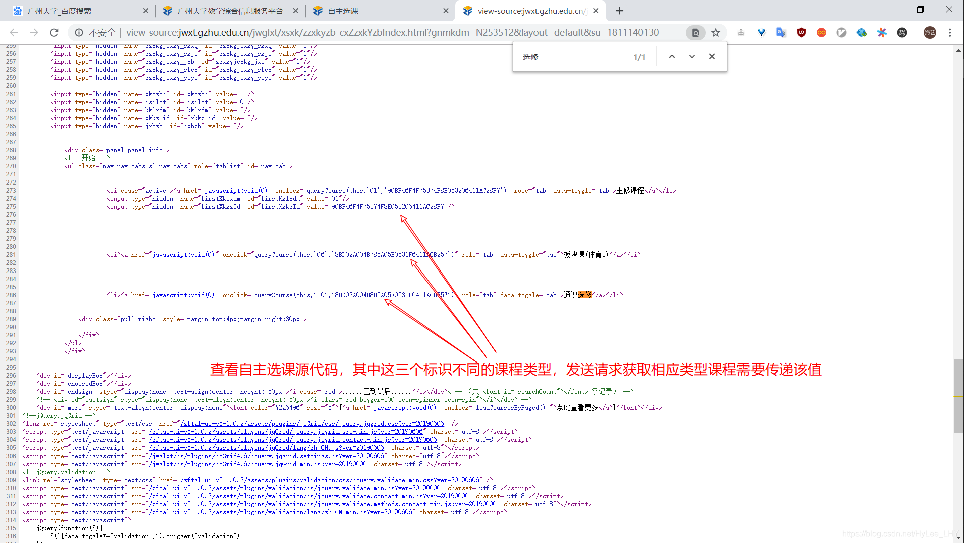Viewport: 964px width, 543px height.
Task: Open the orange infinity extension icon
Action: pos(821,33)
